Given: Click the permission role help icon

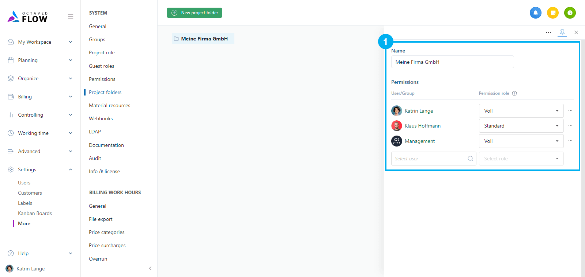Looking at the screenshot, I should (x=514, y=93).
